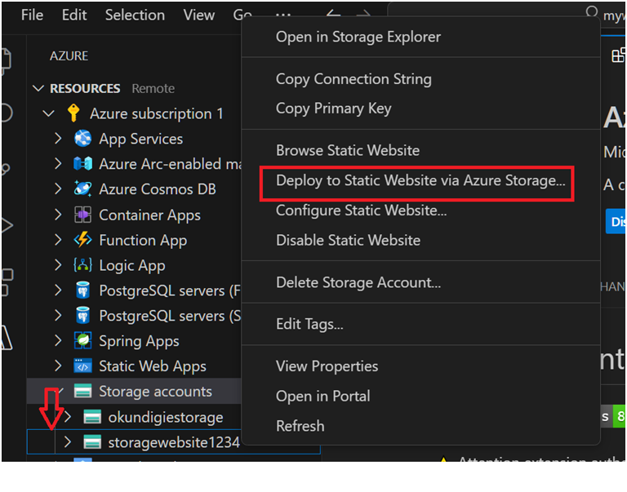Click the Remote label beside RESOURCES
The image size is (627, 492).
[153, 88]
